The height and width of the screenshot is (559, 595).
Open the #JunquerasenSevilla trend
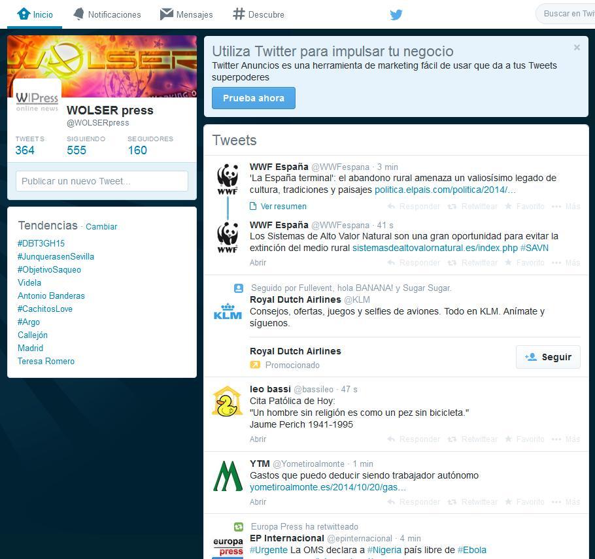[x=56, y=256]
